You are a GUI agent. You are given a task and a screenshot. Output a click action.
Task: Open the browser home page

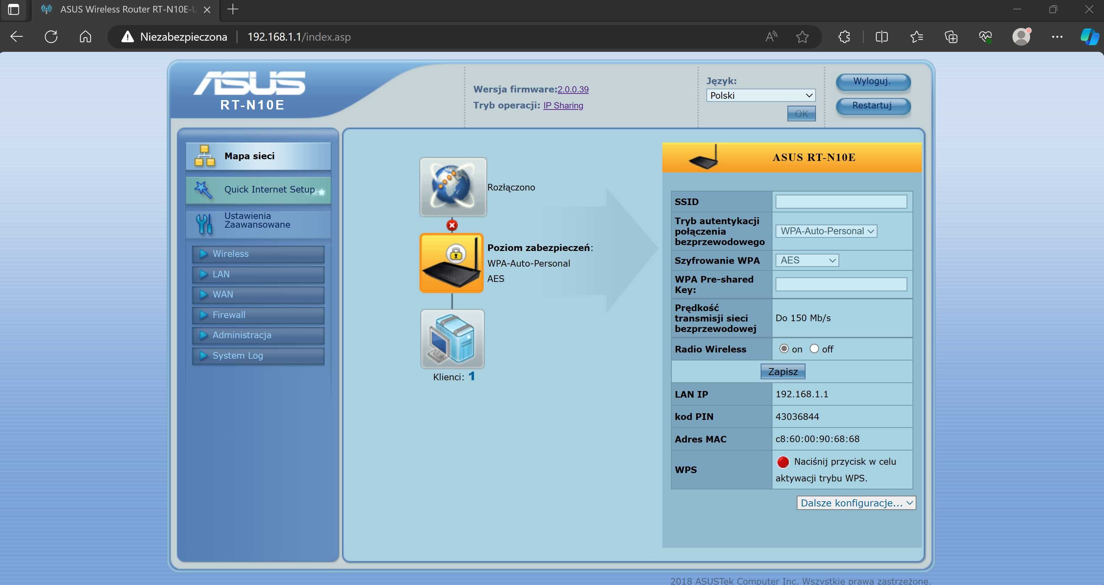tap(85, 37)
